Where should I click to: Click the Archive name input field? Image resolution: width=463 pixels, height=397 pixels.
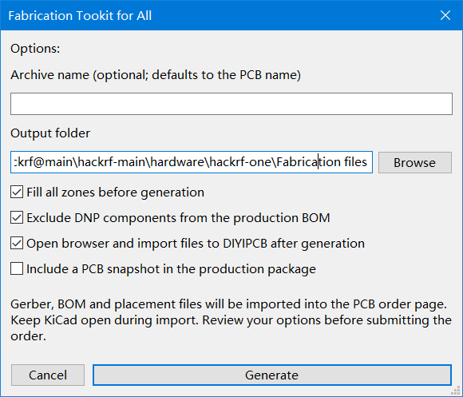pos(231,104)
